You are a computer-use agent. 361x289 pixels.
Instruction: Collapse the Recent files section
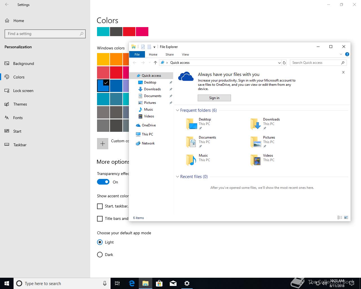[178, 177]
